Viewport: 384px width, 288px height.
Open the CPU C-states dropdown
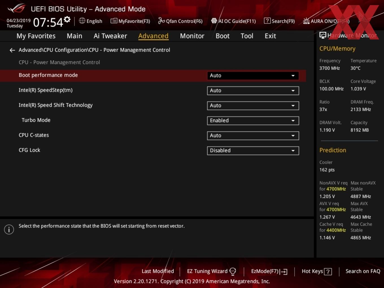pos(253,136)
